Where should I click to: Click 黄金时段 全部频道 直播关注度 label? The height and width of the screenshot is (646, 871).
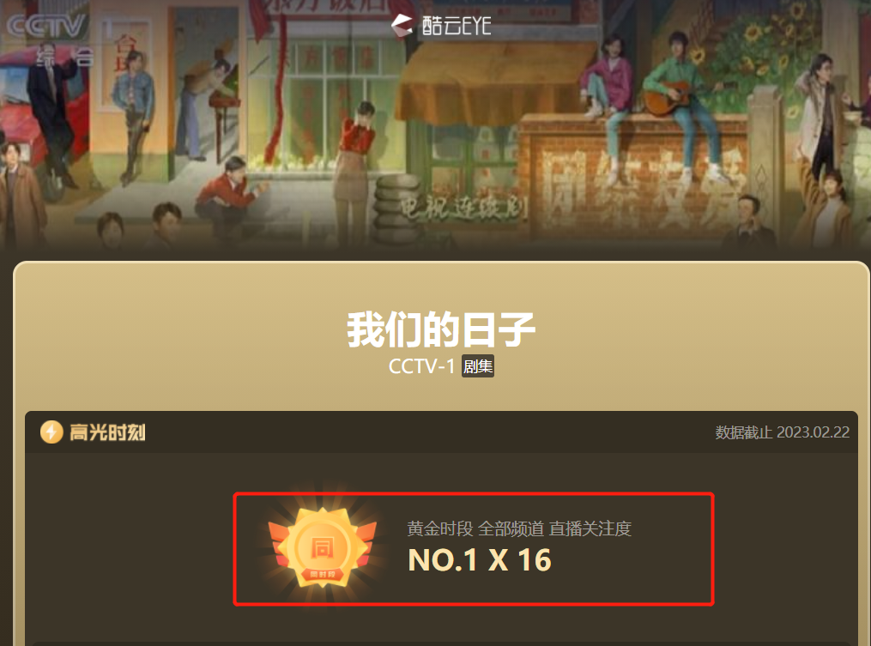[519, 528]
